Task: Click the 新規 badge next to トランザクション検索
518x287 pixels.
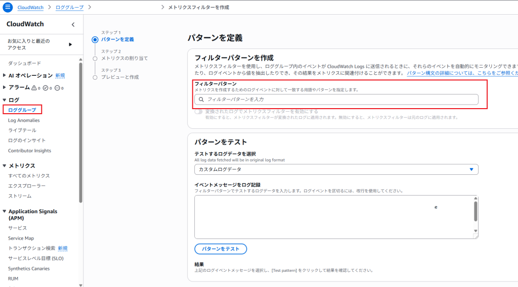Action: (62, 249)
